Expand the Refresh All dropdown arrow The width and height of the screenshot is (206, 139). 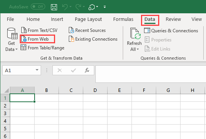138,49
